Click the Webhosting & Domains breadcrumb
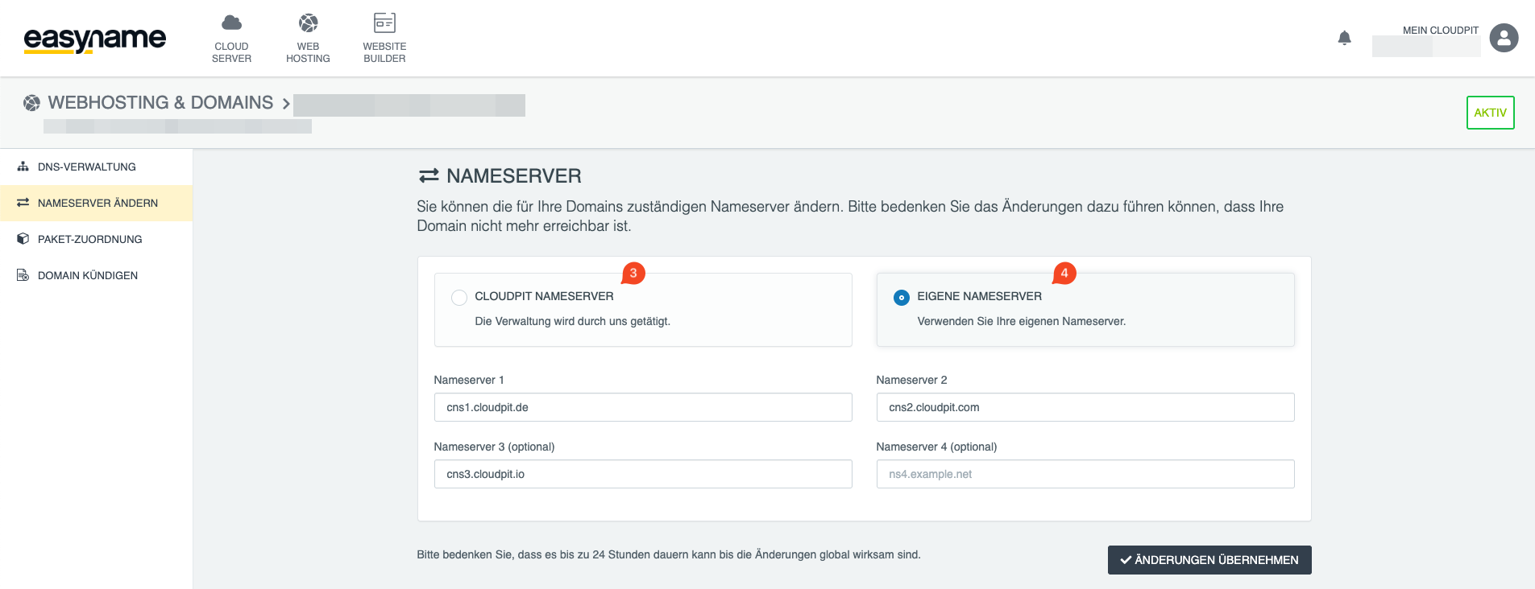Viewport: 1535px width, 589px height. (x=160, y=103)
